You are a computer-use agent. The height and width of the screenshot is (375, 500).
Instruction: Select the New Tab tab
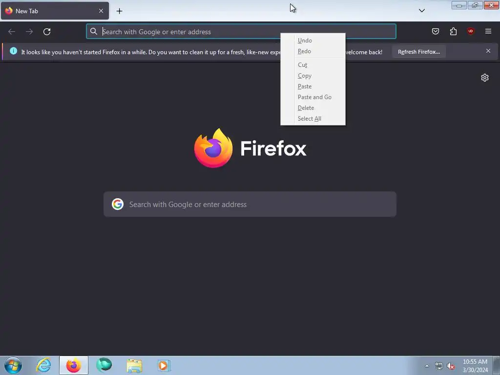pos(55,11)
